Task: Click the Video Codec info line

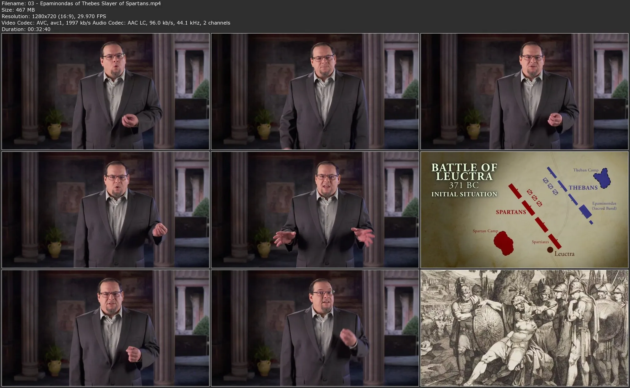Action: pyautogui.click(x=116, y=23)
